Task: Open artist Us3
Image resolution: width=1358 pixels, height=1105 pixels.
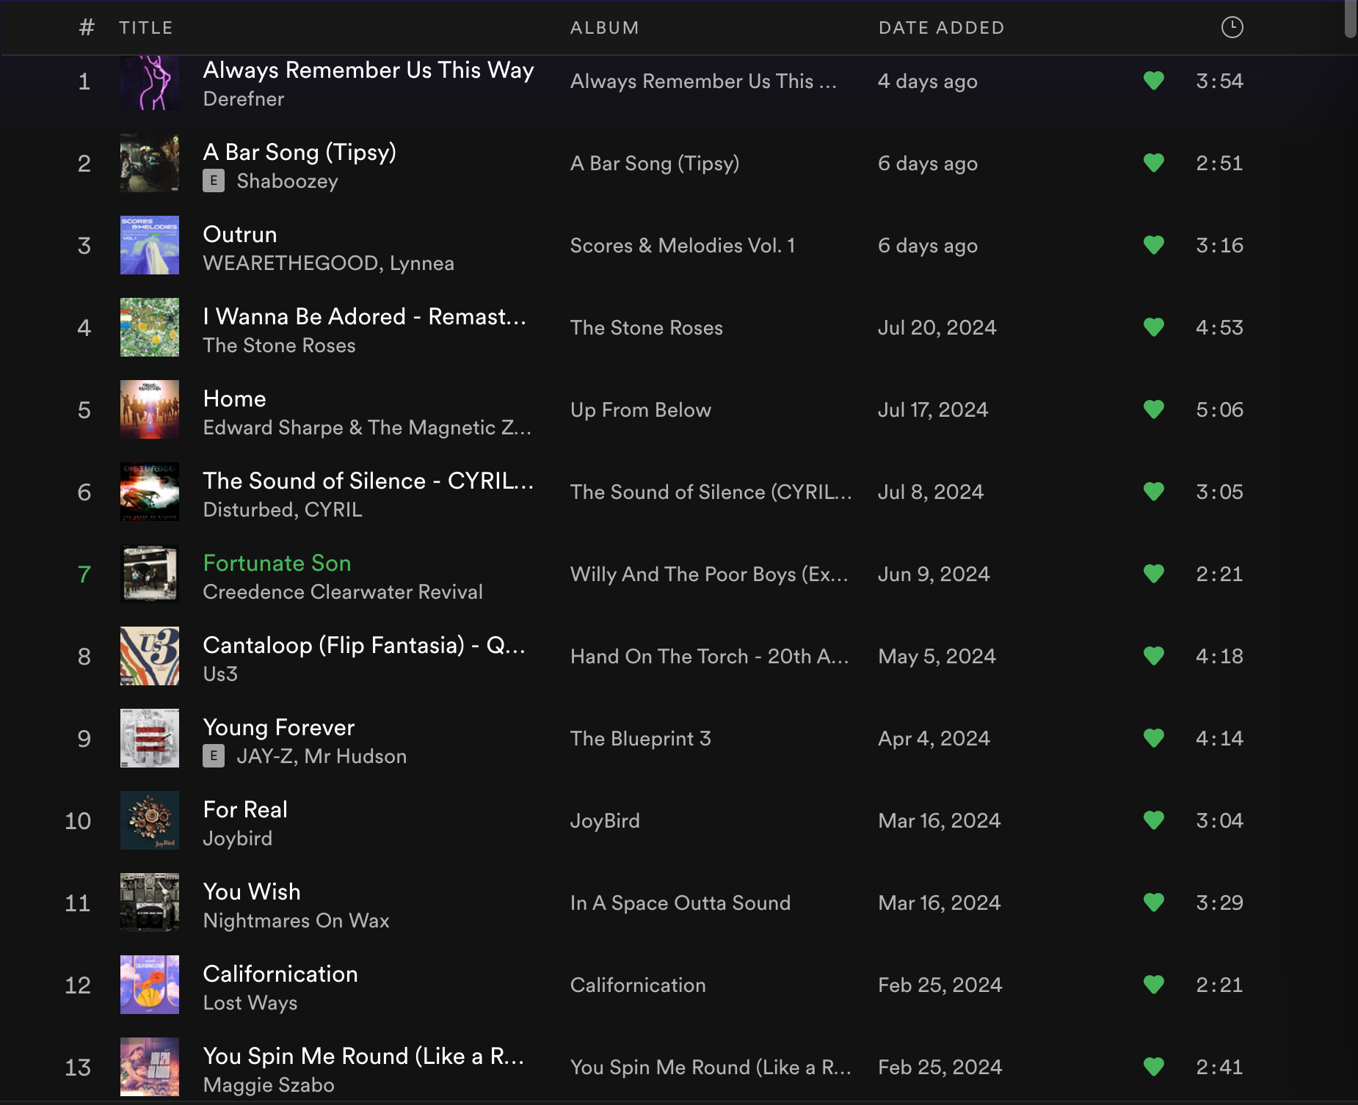Action: tap(220, 674)
